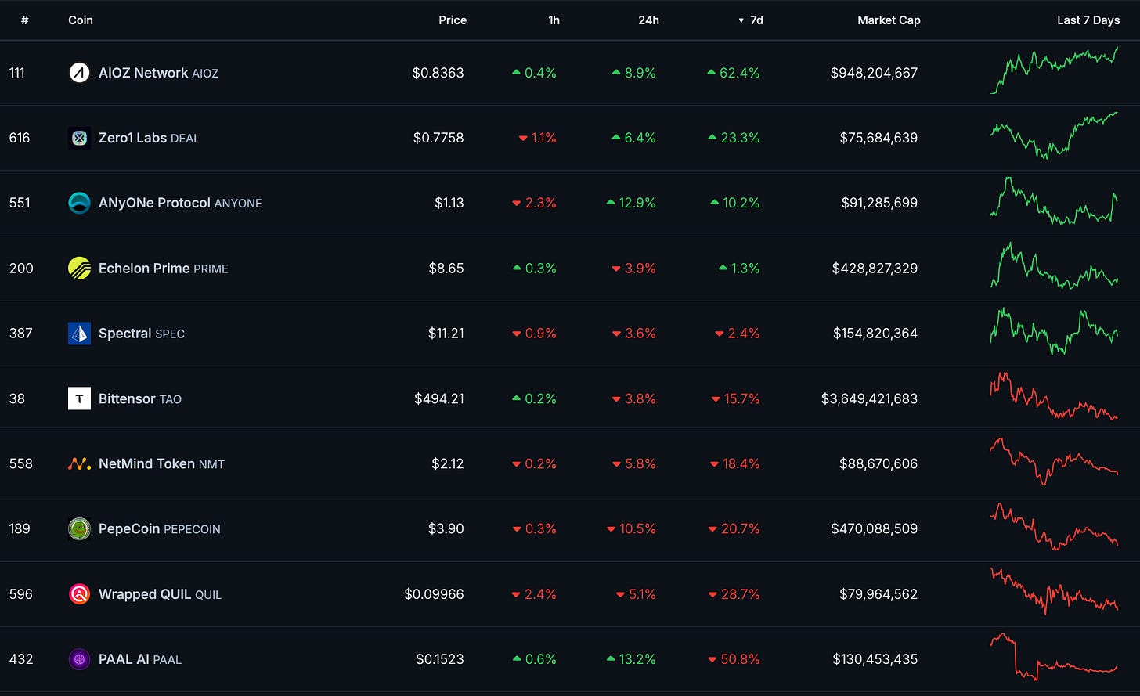Screen dimensions: 1140x696
Task: Click the Echelon Prime coin logo
Action: pyautogui.click(x=79, y=268)
